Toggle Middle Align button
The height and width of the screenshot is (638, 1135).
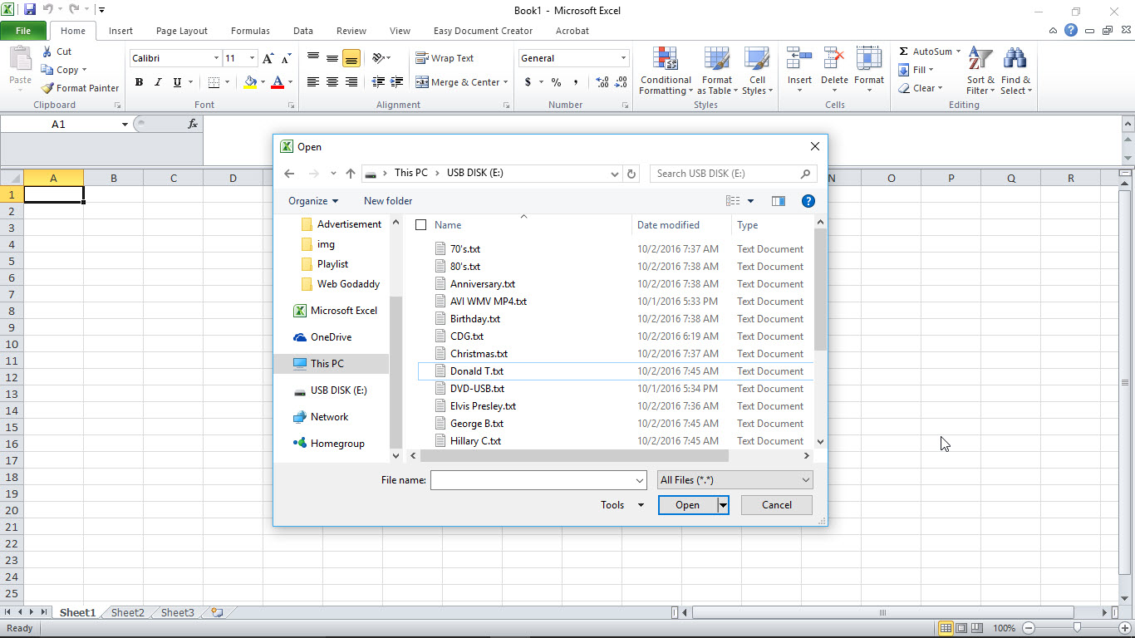(x=332, y=58)
